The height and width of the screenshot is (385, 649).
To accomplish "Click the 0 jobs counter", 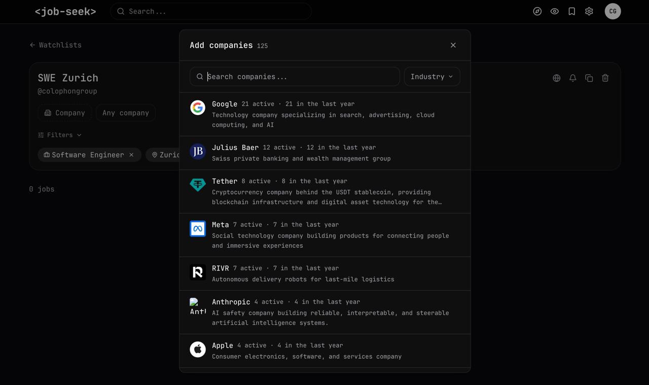I will click(42, 189).
